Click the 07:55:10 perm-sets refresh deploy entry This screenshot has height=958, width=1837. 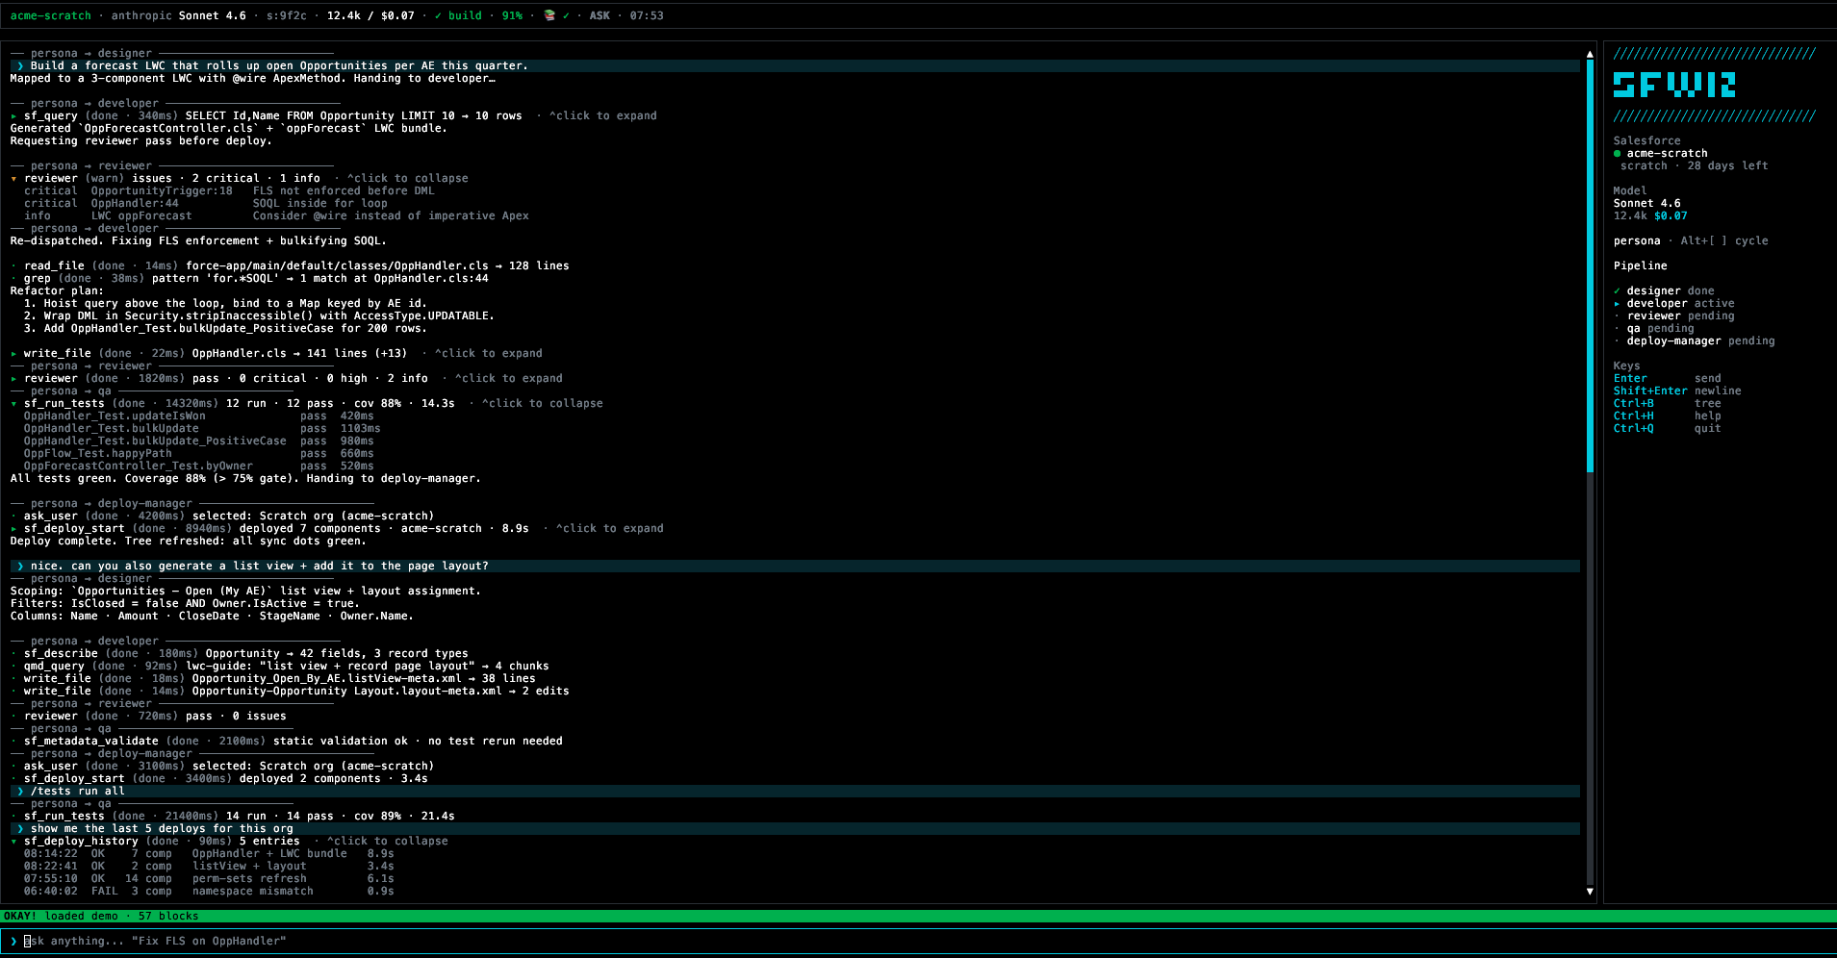tap(209, 878)
